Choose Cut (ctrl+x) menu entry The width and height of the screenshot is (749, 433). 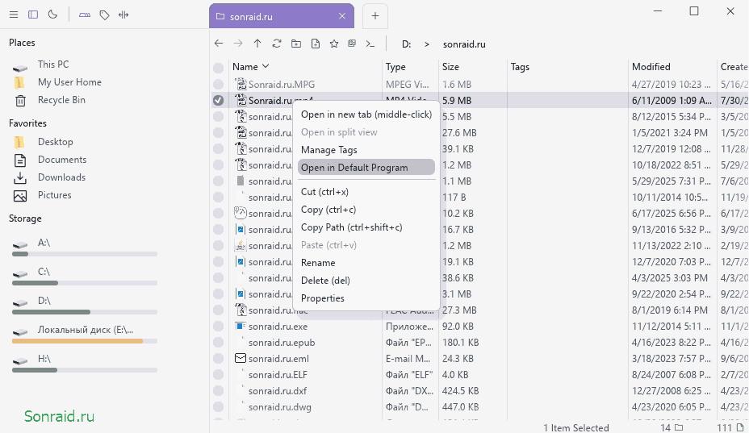click(366, 192)
